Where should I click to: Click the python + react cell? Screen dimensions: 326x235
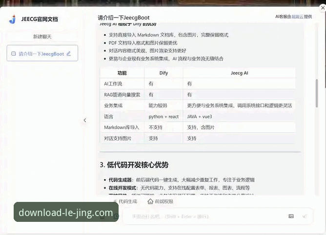coord(163,116)
